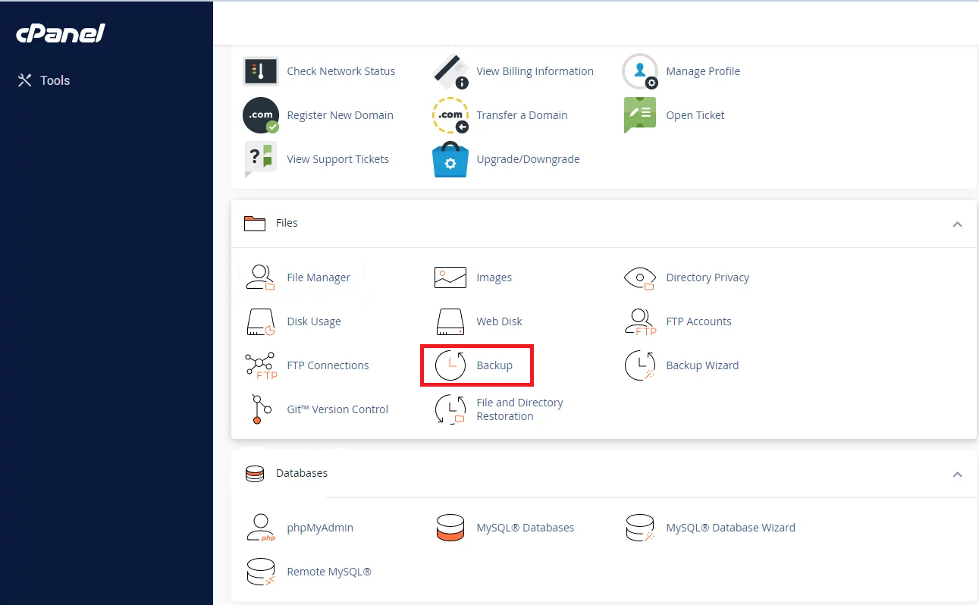
Task: Open View Billing Information icon
Action: (x=450, y=71)
